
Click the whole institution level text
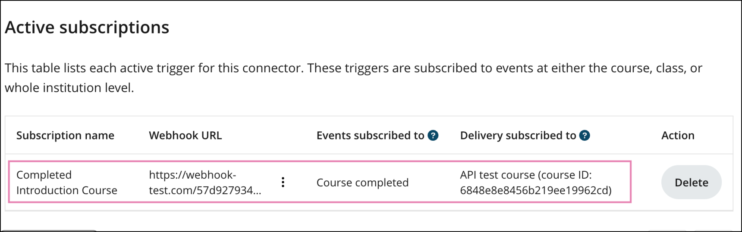(69, 88)
